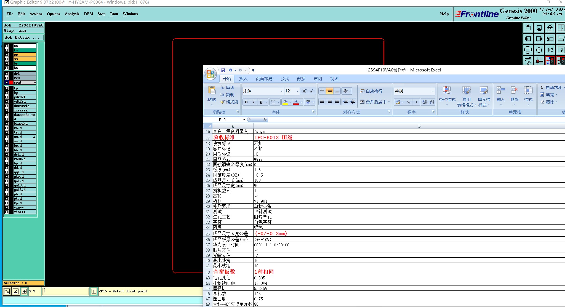Click the 合并后居中 merge and center button
This screenshot has width=565, height=307.
point(374,102)
